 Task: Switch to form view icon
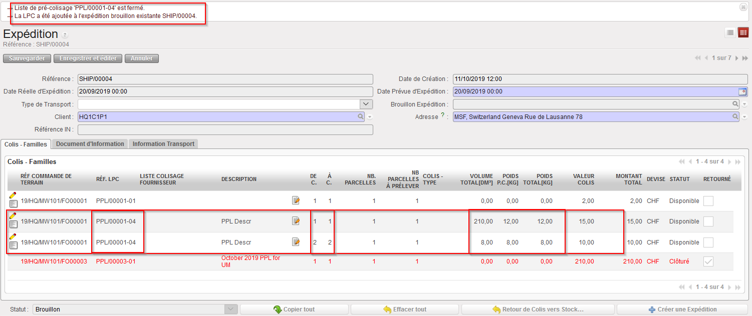743,32
